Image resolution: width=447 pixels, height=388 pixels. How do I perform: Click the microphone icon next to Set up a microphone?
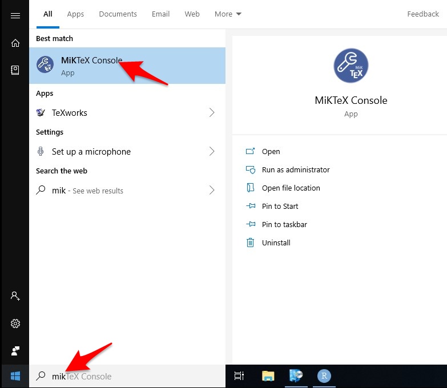[x=41, y=151]
